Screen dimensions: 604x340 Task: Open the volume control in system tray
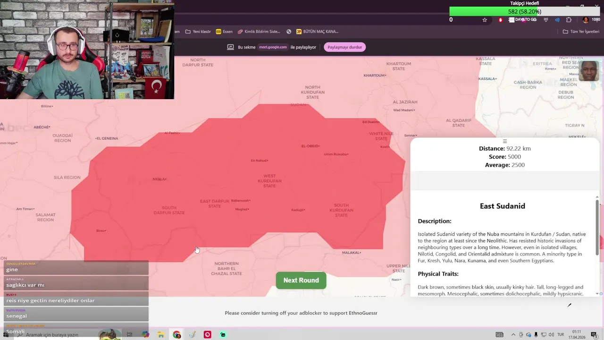(x=551, y=335)
